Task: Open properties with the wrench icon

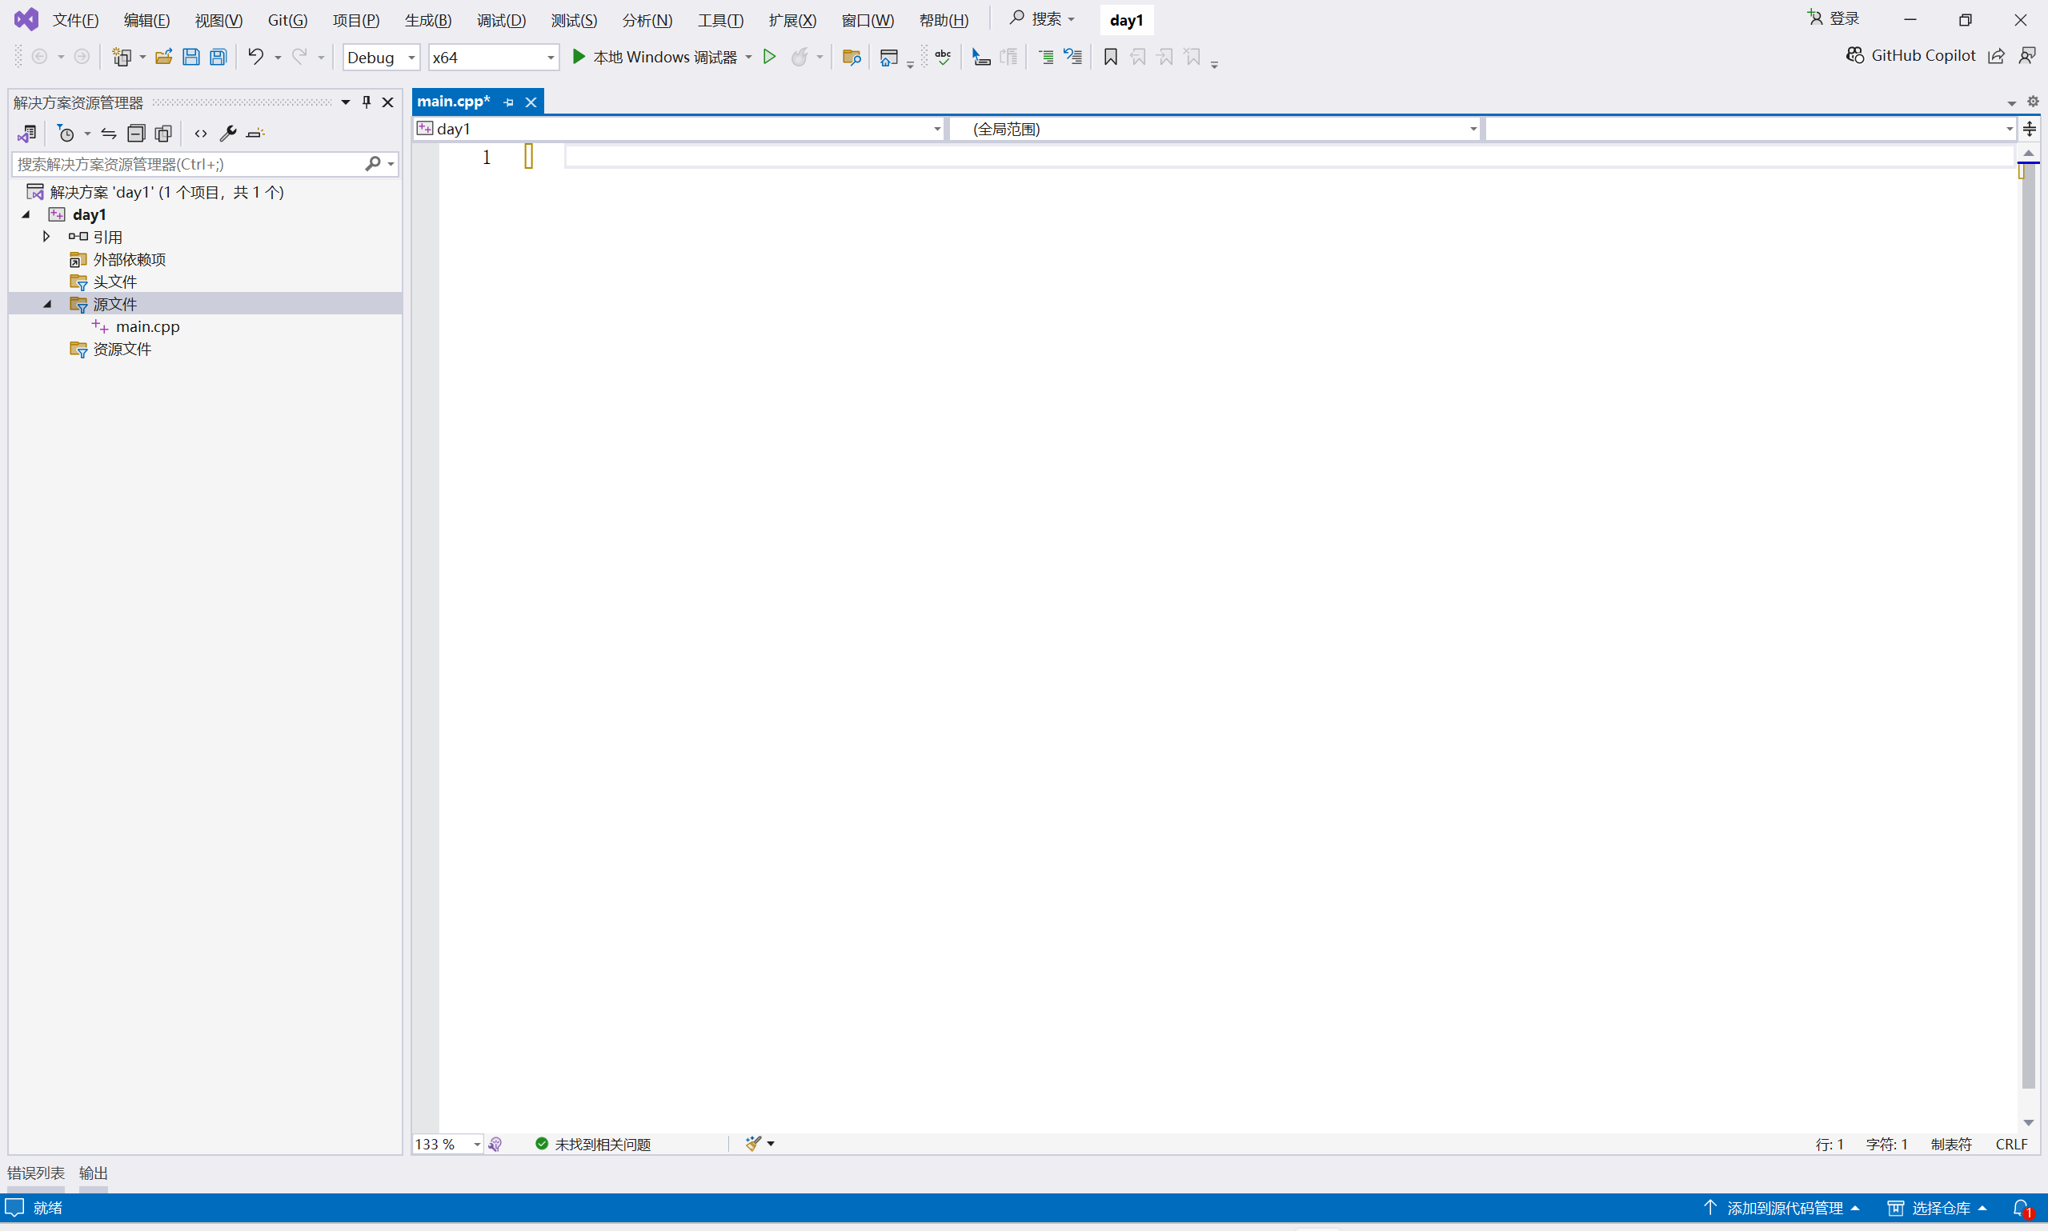Action: pyautogui.click(x=228, y=133)
